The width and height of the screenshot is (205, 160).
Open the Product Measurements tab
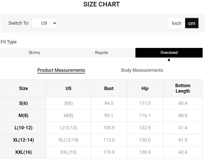point(61,70)
